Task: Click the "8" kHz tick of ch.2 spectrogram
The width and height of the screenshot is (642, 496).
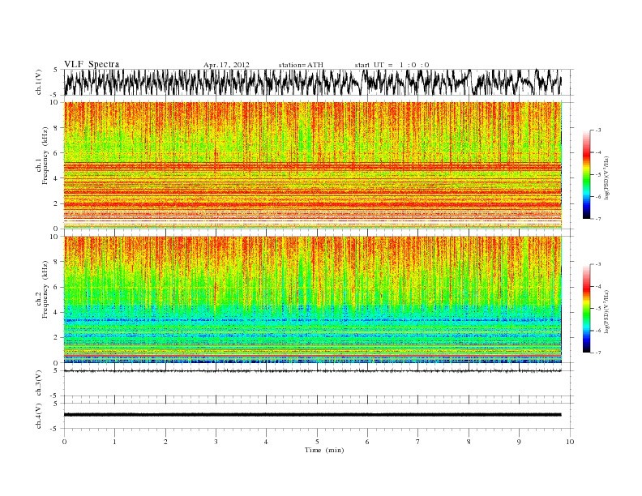Action: [57, 262]
